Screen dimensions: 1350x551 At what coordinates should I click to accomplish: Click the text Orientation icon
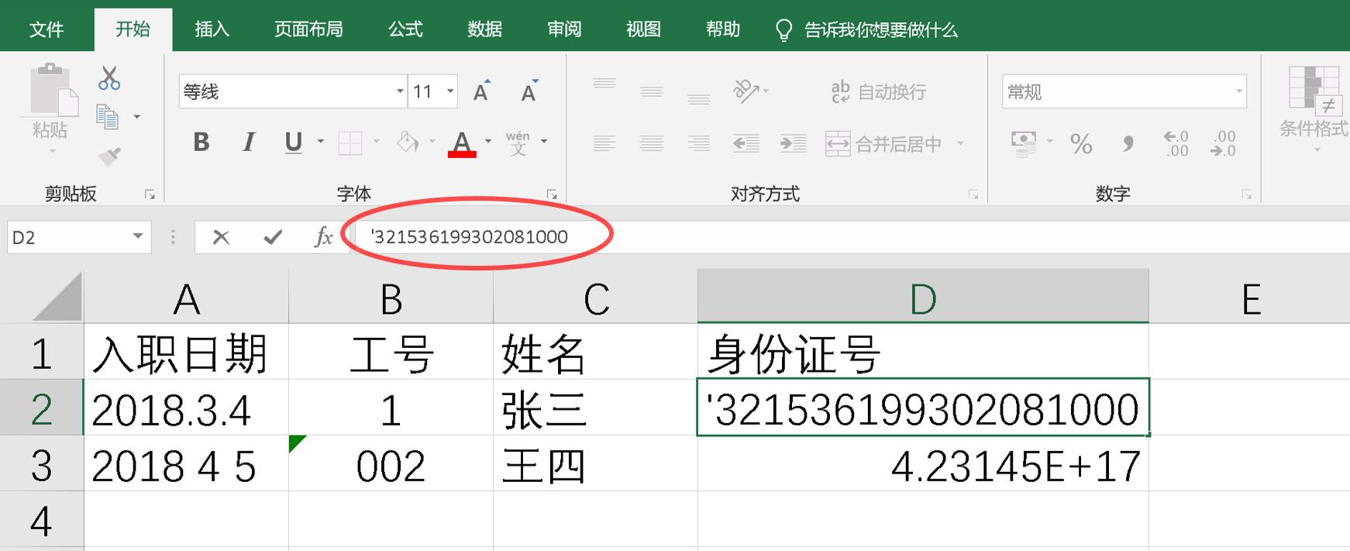pyautogui.click(x=746, y=91)
